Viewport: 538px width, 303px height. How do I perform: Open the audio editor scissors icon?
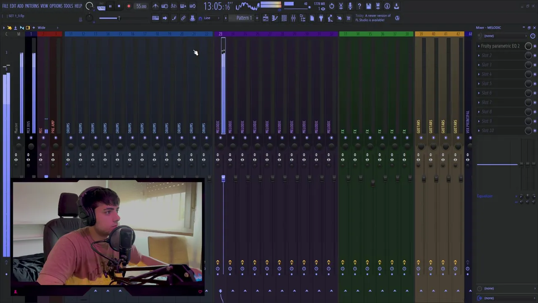click(341, 6)
